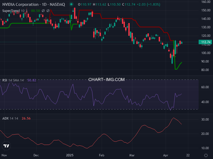The width and height of the screenshot is (213, 159).
Task: Click the Nov label on time axis
Action: point(4,155)
